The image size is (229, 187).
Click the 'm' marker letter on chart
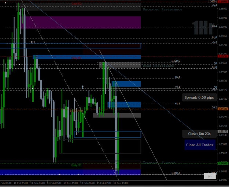[x=33, y=42]
